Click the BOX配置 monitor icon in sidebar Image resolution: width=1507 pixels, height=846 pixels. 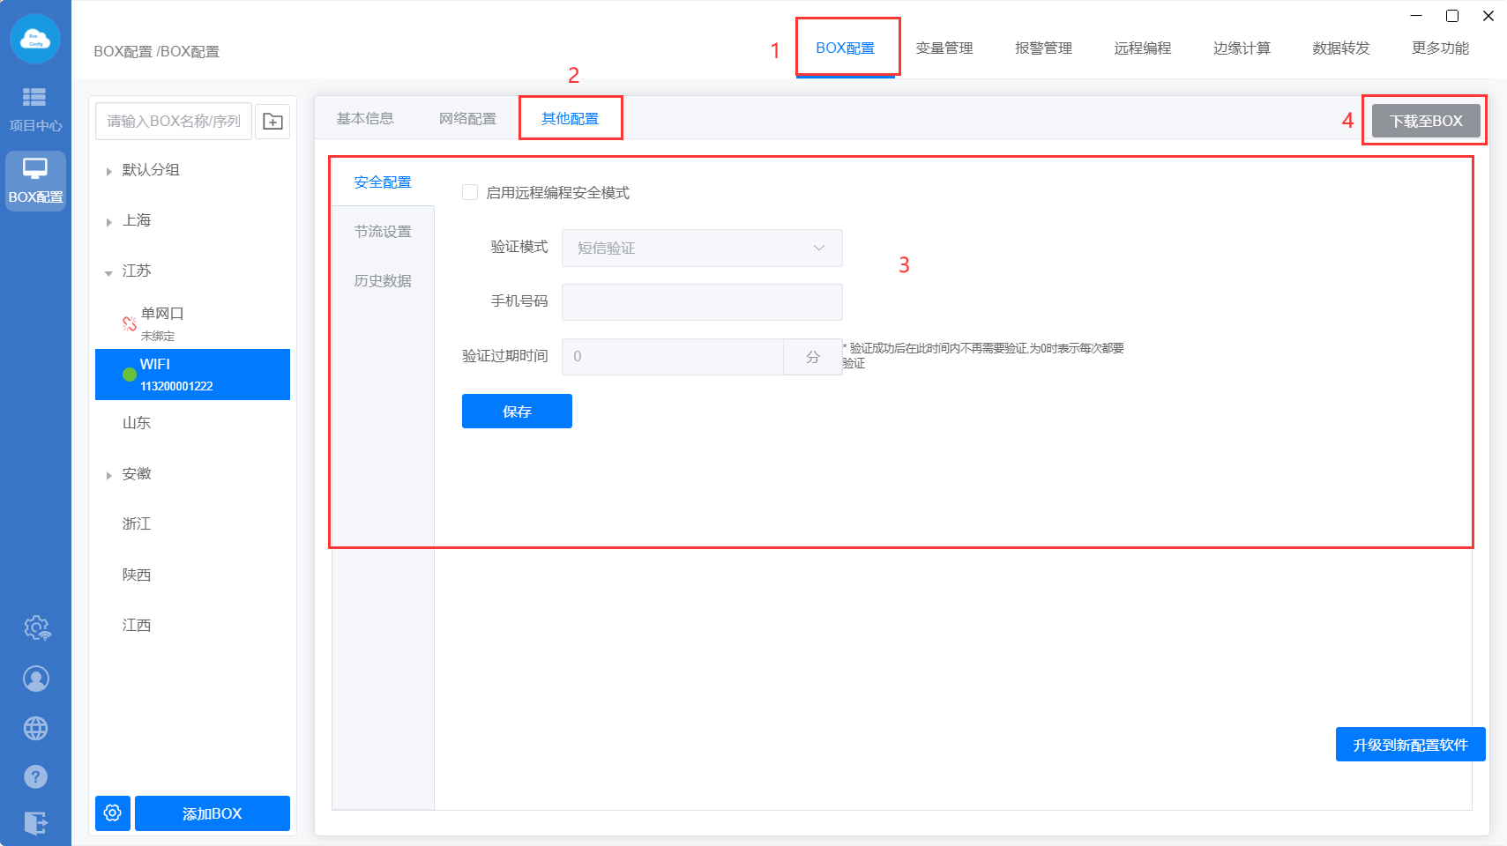pos(35,180)
